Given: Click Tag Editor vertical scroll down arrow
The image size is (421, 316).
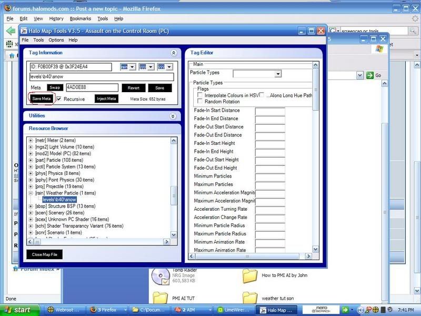Looking at the screenshot, I should (x=315, y=249).
